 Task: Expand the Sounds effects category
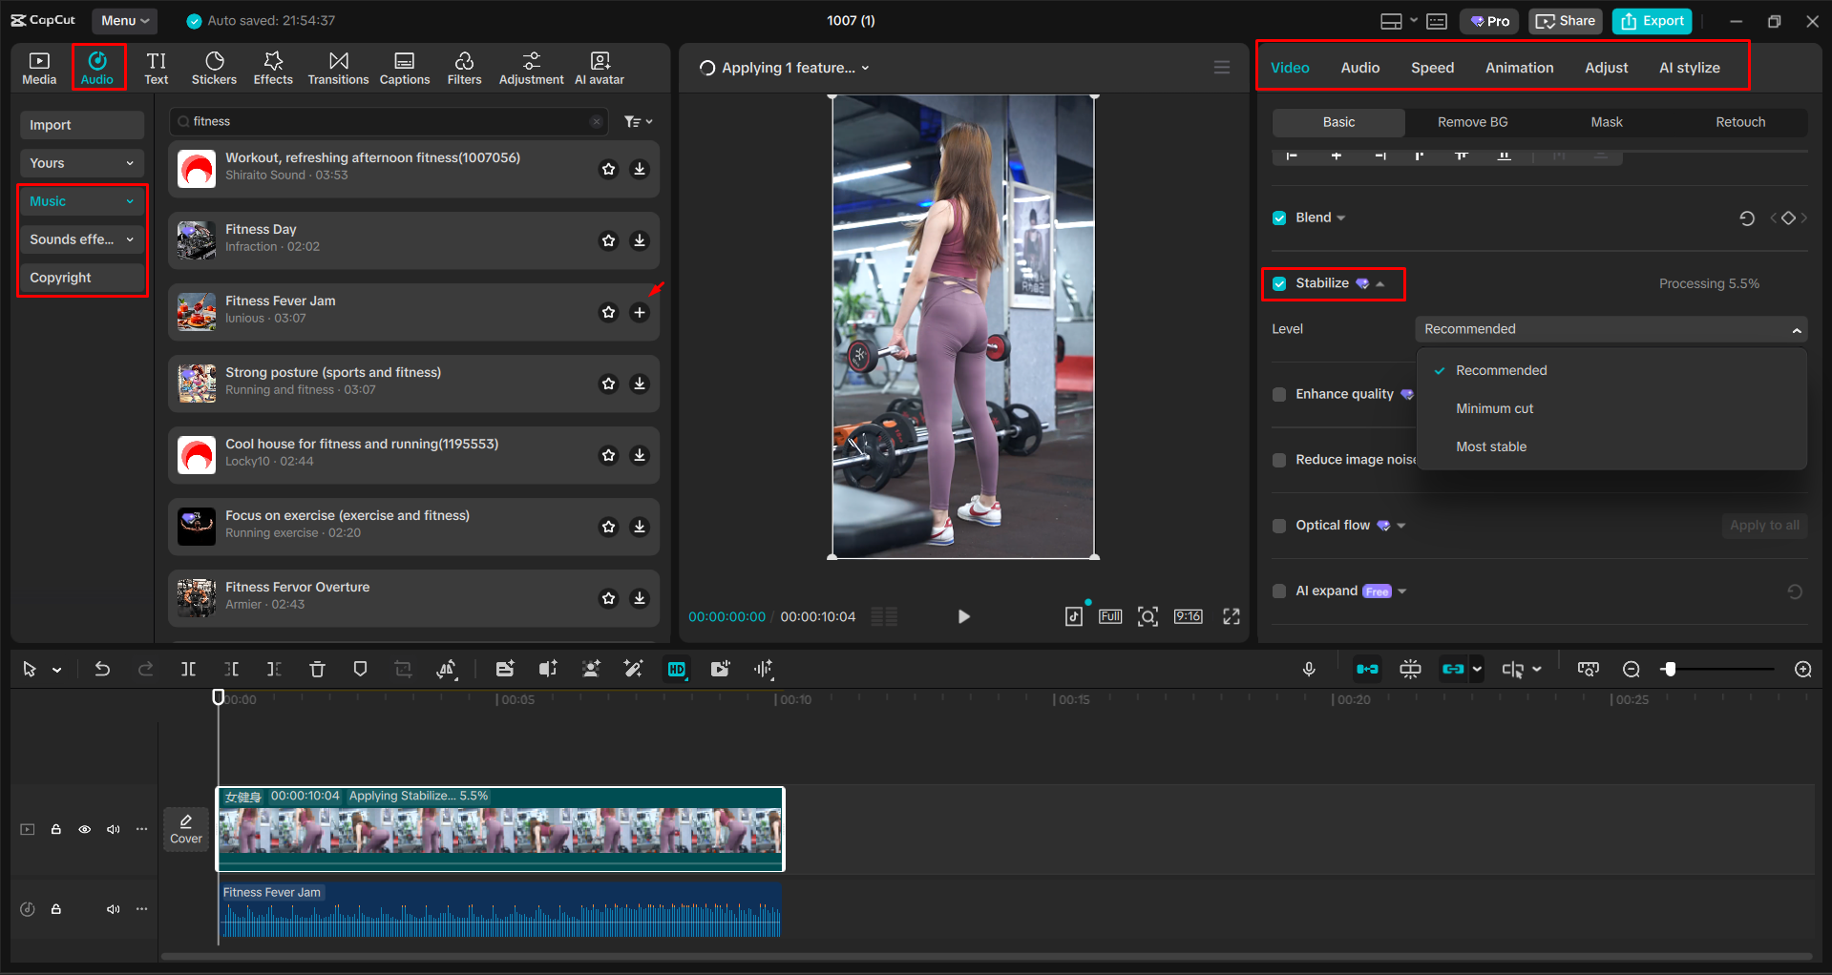pos(82,239)
